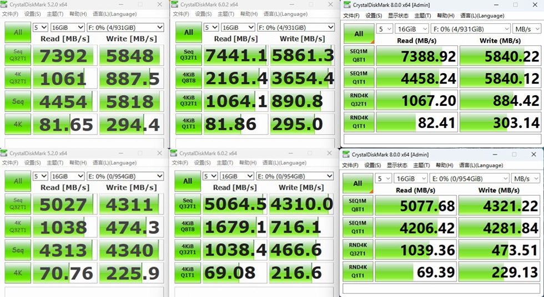Open 主题(T) menu in 8.0.0 E: window

421,165
